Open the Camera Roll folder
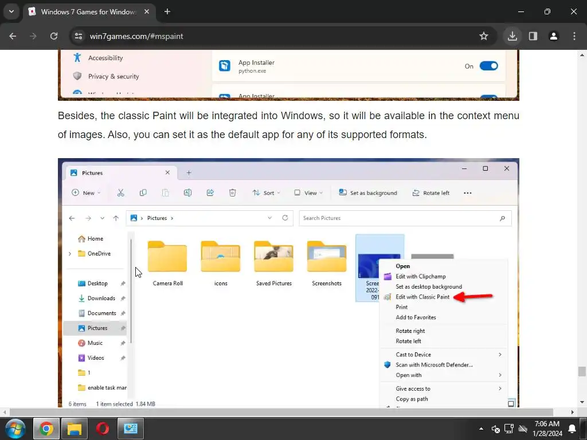This screenshot has width=587, height=440. click(x=167, y=264)
